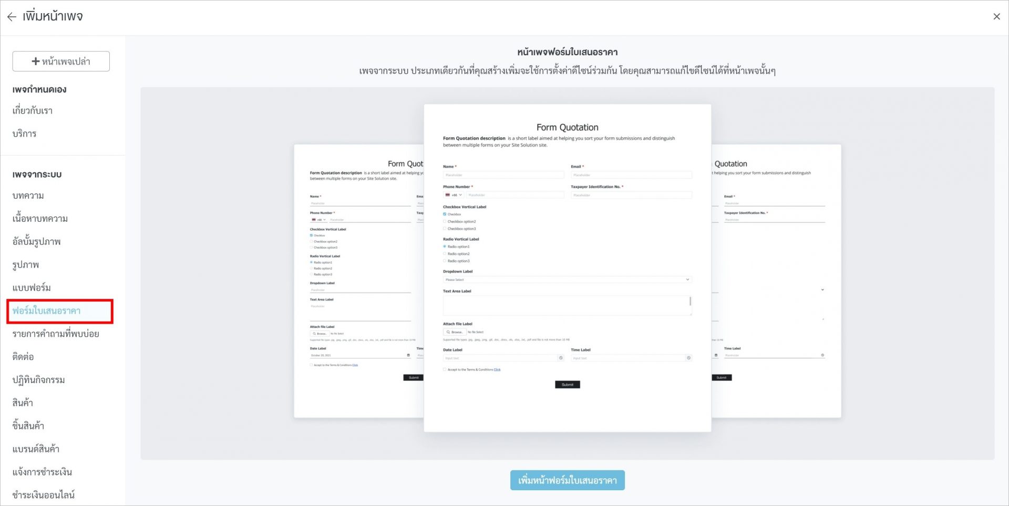
Task: Select แจ้งการชำระเงิน payment notice page
Action: click(x=42, y=472)
